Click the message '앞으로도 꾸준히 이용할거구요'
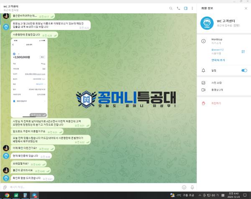This screenshot has height=199, width=251. [x=37, y=131]
